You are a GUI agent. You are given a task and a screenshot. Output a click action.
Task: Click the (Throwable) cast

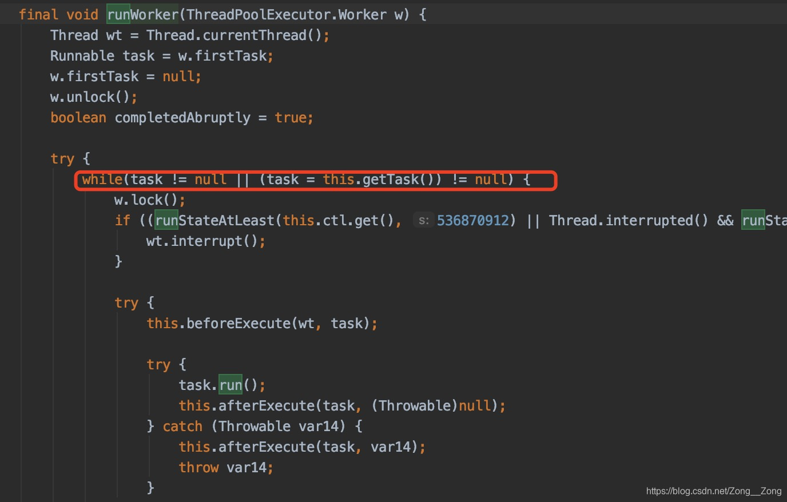pos(415,406)
